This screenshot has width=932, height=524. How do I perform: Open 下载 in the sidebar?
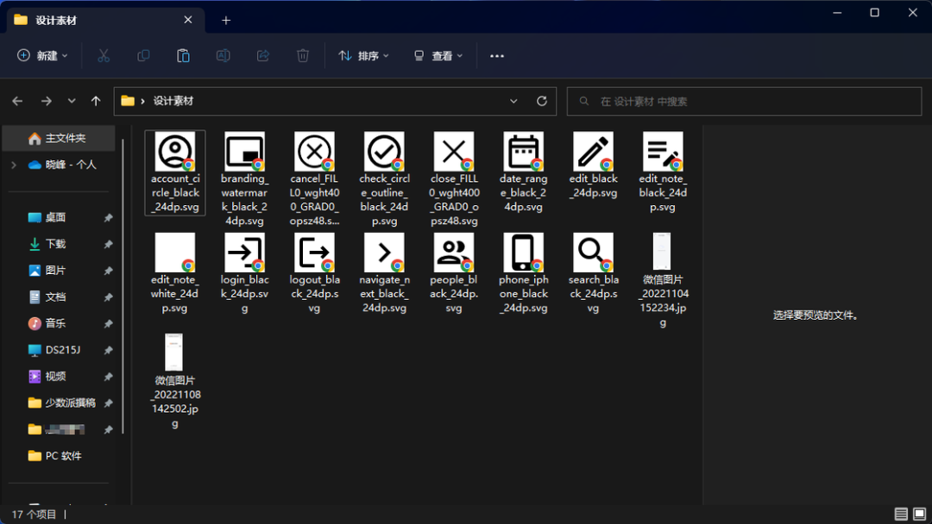55,244
